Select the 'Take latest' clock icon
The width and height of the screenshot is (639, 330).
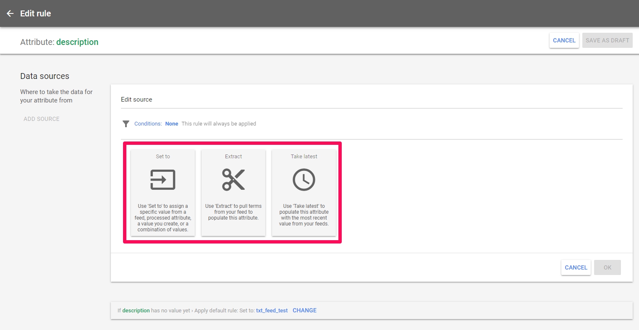click(304, 180)
